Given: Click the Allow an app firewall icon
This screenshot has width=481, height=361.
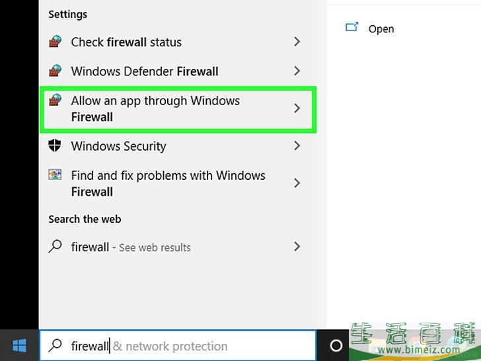Looking at the screenshot, I should 55,100.
